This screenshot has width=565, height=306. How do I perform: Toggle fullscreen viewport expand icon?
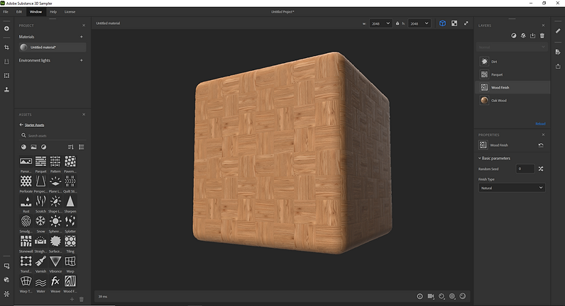(x=466, y=23)
